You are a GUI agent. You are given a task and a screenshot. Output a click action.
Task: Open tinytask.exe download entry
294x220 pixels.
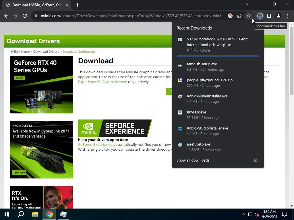218,115
